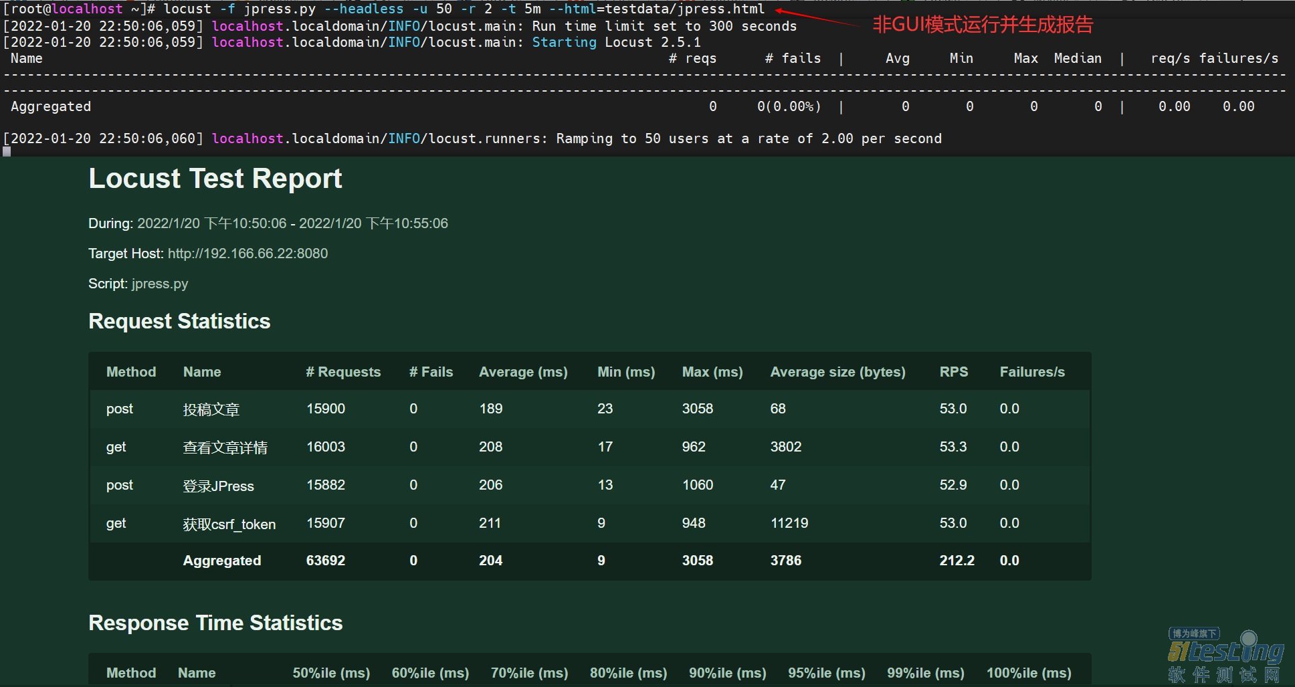Screen dimensions: 1295x687
Task: Click the request count 15907
Action: (x=326, y=523)
